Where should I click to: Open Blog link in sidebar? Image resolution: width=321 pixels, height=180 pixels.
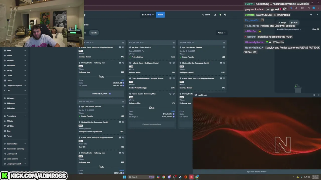[9, 131]
